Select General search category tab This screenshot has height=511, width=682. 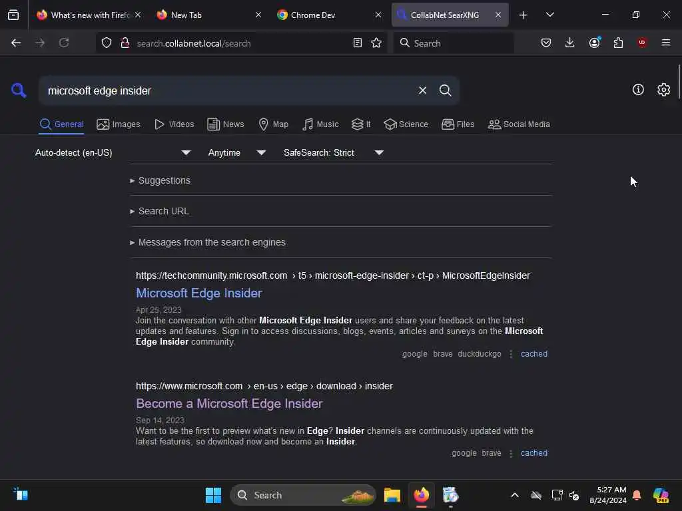[61, 124]
